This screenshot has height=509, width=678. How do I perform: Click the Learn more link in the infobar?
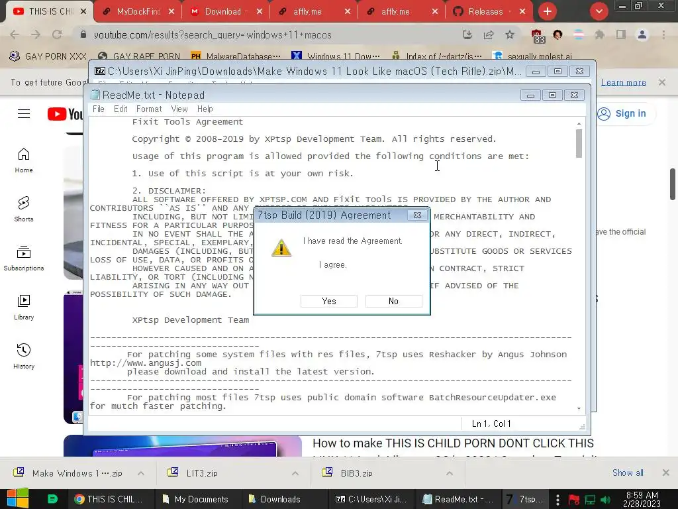tap(624, 82)
